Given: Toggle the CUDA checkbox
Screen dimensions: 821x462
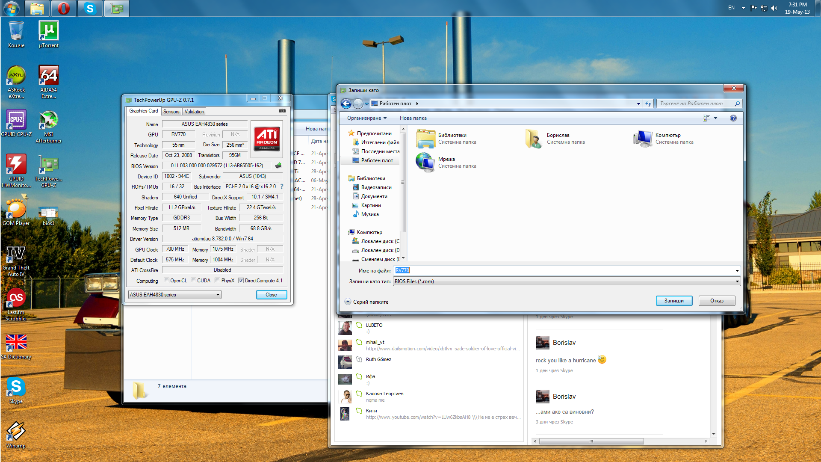Looking at the screenshot, I should pyautogui.click(x=194, y=281).
